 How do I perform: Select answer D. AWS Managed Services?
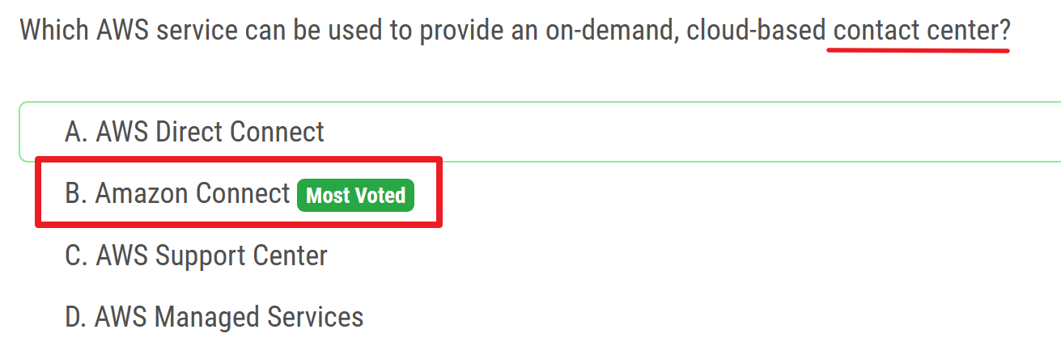tap(214, 317)
